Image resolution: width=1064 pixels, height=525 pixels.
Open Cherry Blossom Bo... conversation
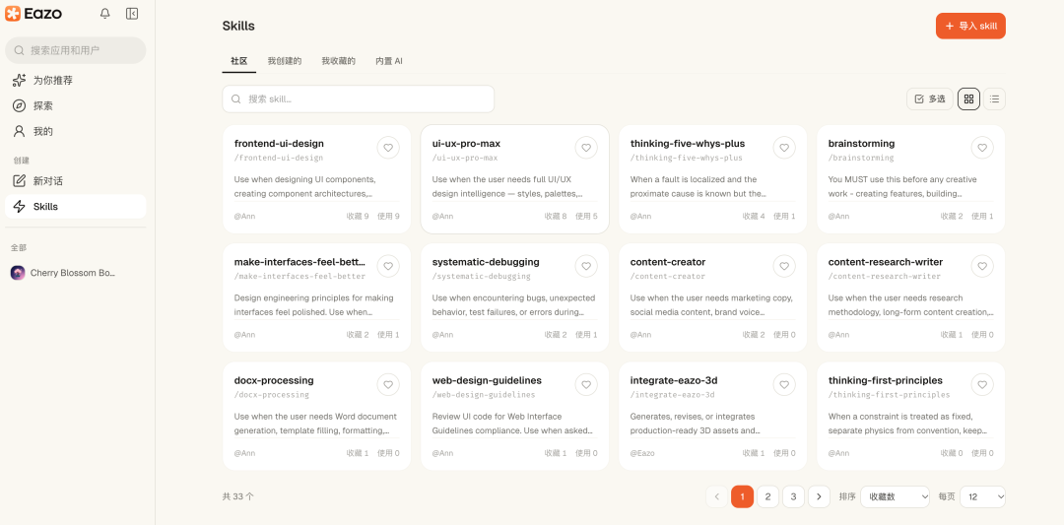(75, 273)
